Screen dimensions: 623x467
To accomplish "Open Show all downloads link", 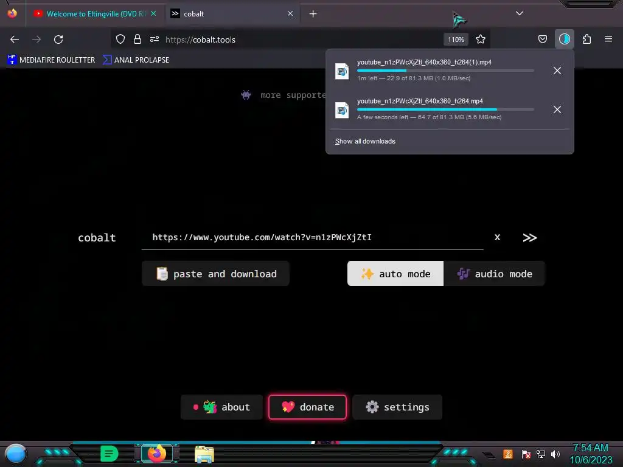I will (365, 141).
